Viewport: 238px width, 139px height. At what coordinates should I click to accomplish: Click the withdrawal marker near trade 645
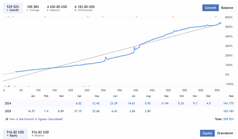click(216, 17)
